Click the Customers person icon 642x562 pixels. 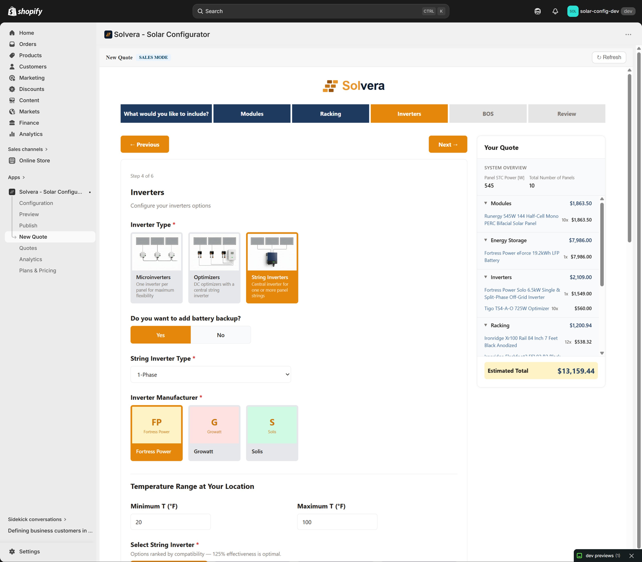tap(12, 67)
